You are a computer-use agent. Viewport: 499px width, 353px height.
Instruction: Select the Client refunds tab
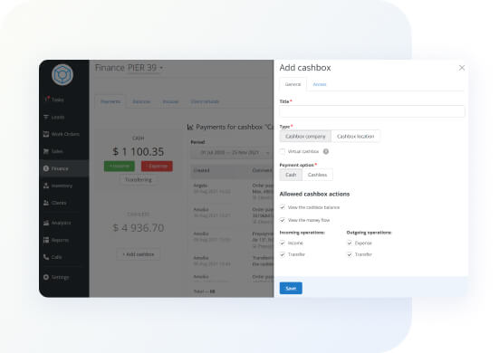(x=205, y=101)
